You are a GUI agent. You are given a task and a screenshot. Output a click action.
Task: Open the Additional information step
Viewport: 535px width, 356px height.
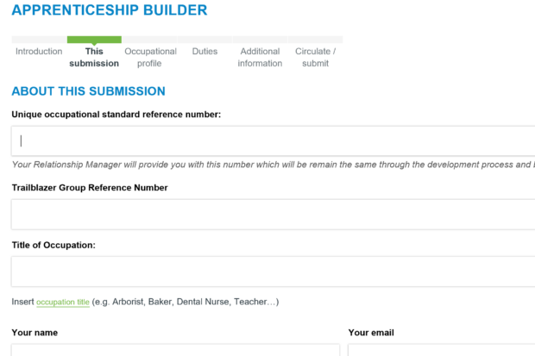(260, 57)
